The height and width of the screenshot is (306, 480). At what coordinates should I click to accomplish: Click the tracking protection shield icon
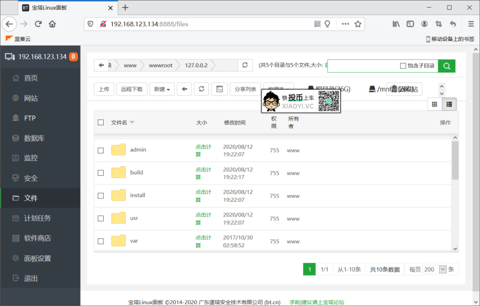point(90,24)
